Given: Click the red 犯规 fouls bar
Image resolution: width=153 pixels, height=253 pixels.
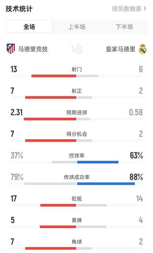Looking at the screenshot, I should (58, 205).
